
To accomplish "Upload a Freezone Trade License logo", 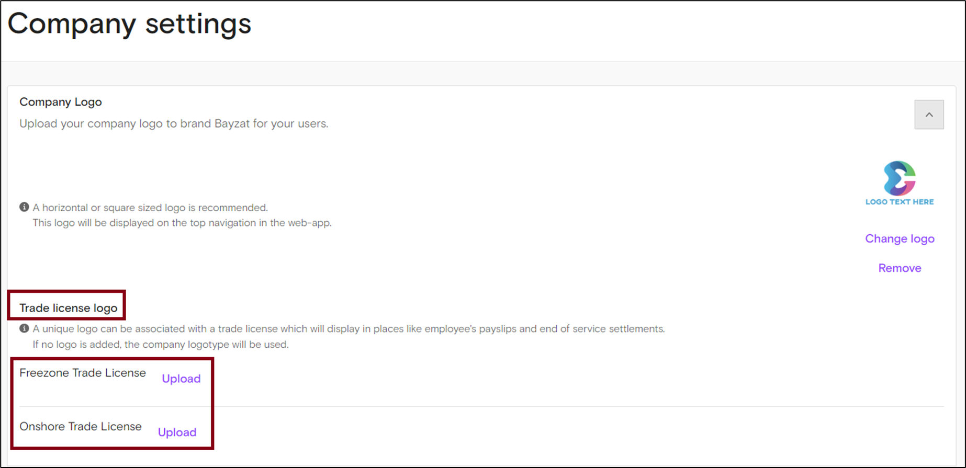I will (x=181, y=379).
